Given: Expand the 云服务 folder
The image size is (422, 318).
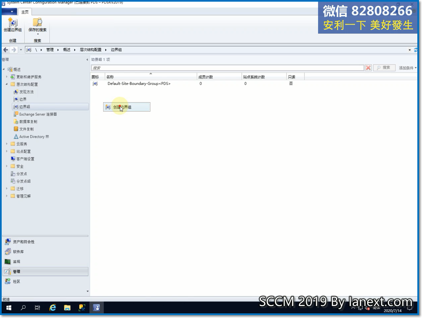Looking at the screenshot, I should tap(6, 144).
